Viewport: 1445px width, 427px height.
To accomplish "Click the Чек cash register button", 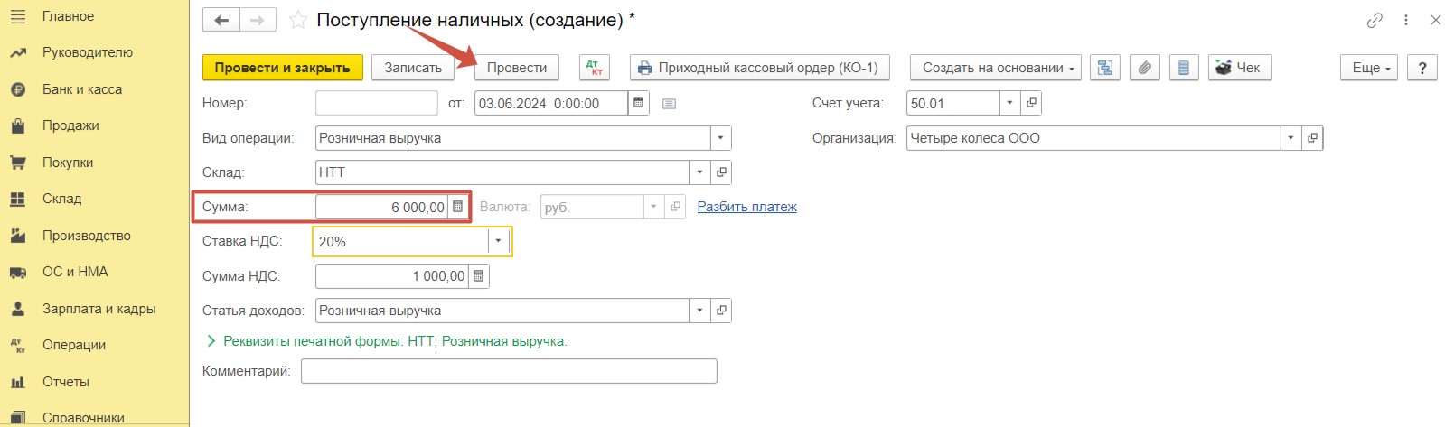I will [1239, 68].
